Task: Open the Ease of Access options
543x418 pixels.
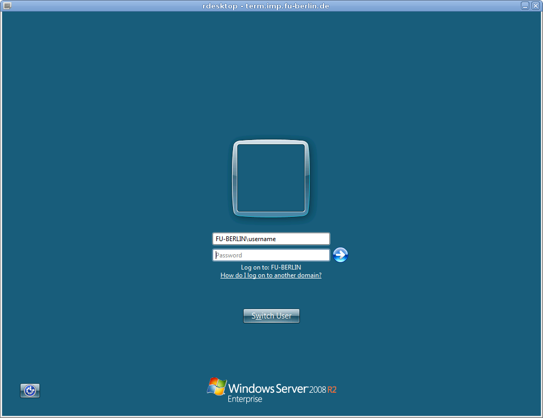Action: pyautogui.click(x=30, y=391)
